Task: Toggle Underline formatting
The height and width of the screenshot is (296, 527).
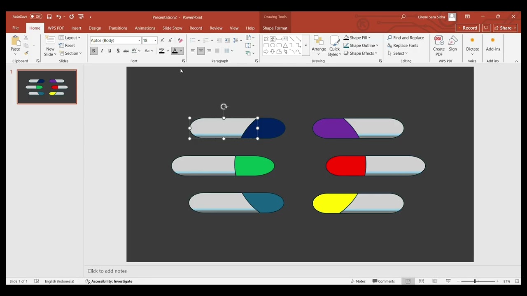Action: (x=110, y=51)
